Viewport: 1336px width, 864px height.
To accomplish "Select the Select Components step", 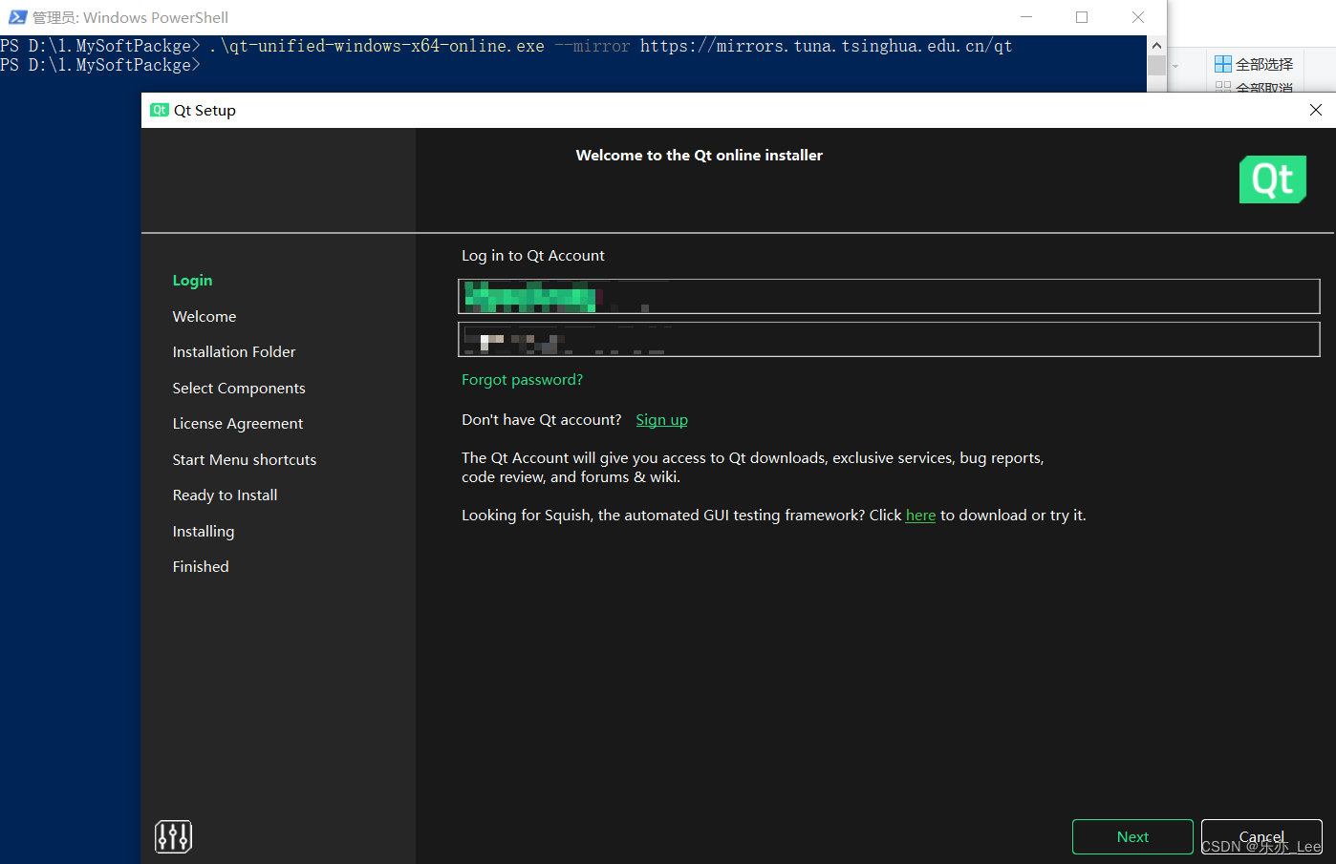I will (239, 389).
